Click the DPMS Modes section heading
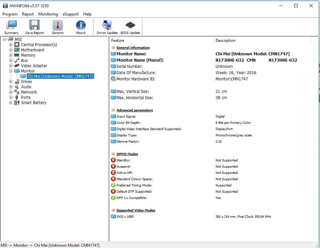Viewport: 320px width, 248px height. [127, 154]
